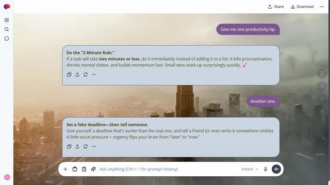Click the Download button in the header

tap(302, 7)
